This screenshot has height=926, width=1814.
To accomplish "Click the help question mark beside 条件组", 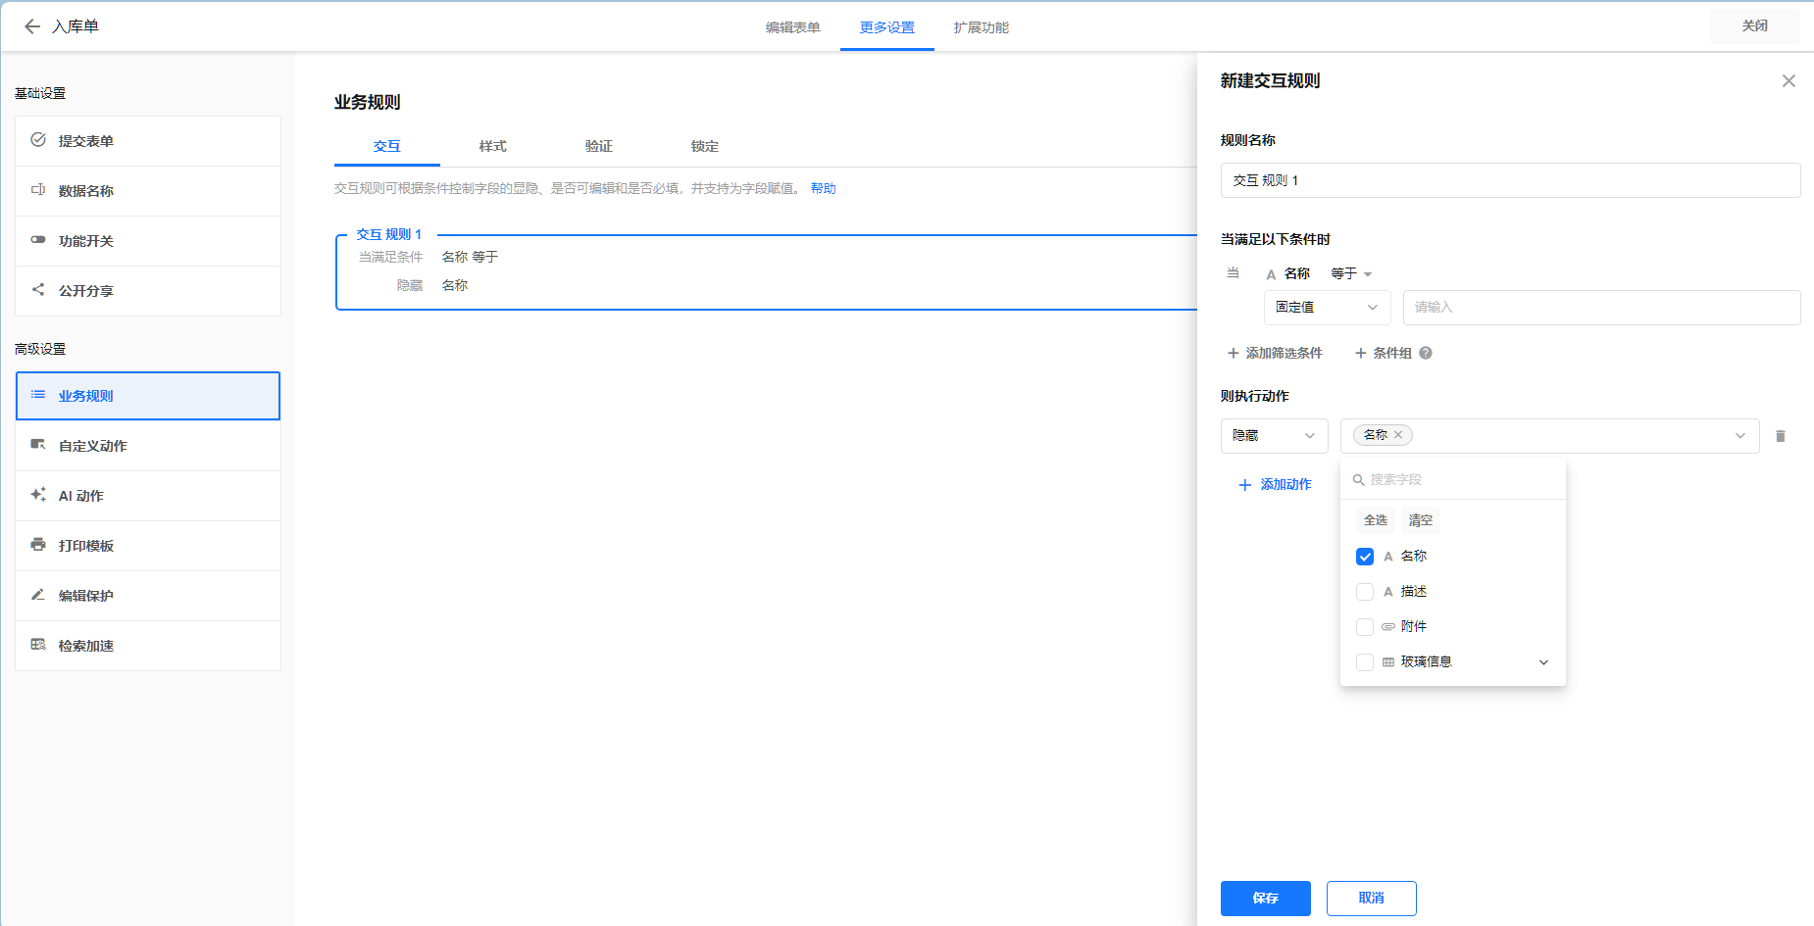I will click(1426, 353).
